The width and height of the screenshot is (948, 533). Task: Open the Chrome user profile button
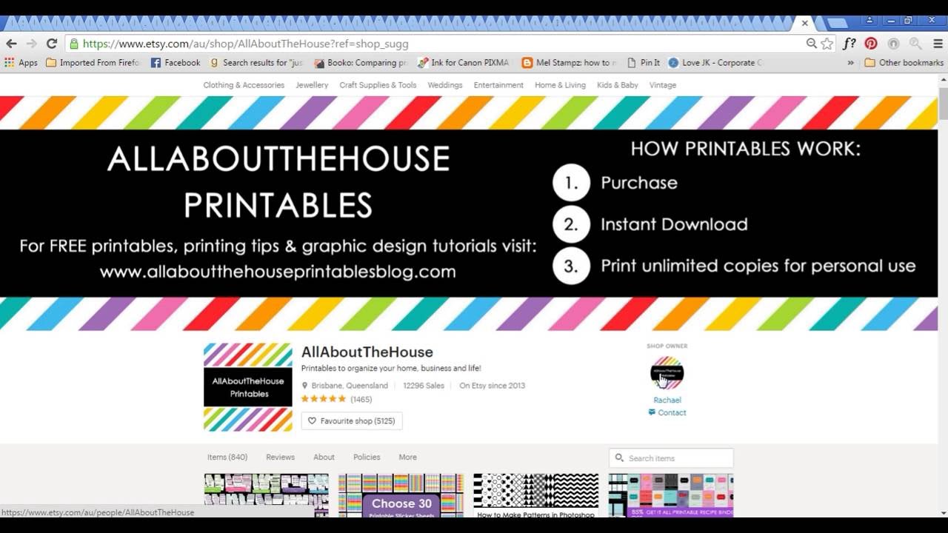point(870,21)
